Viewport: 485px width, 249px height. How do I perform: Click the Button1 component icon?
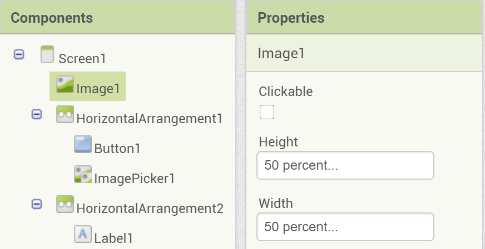tap(83, 145)
